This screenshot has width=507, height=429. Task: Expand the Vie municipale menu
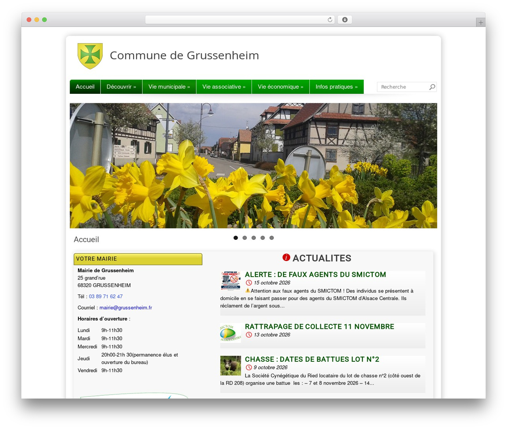coord(169,87)
